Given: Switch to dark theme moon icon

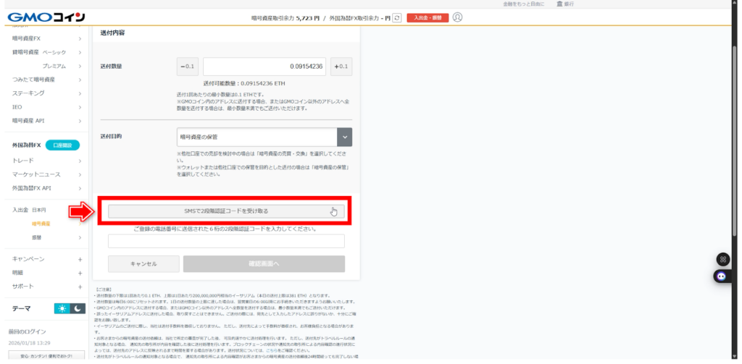Looking at the screenshot, I should pyautogui.click(x=78, y=308).
